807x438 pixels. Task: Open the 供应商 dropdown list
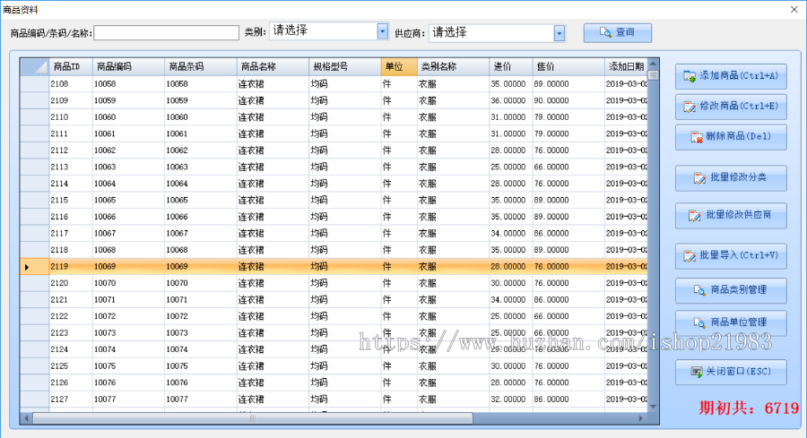click(560, 33)
